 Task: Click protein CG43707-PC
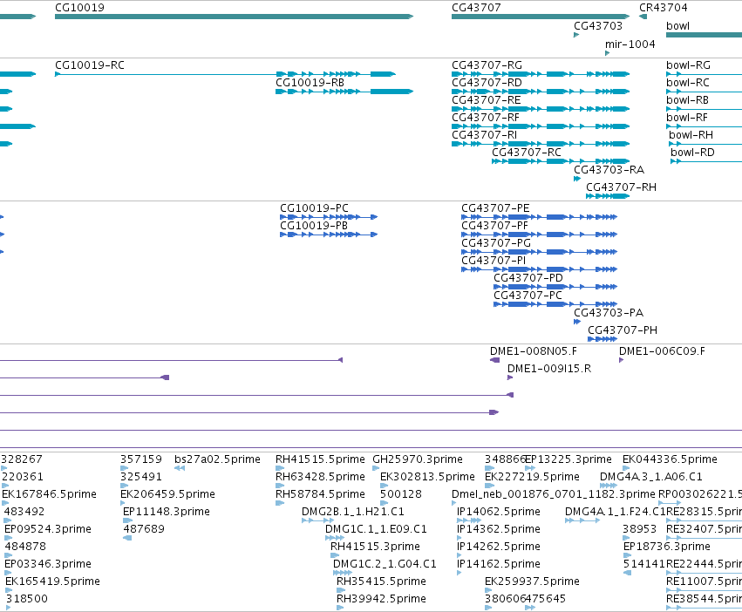555,304
